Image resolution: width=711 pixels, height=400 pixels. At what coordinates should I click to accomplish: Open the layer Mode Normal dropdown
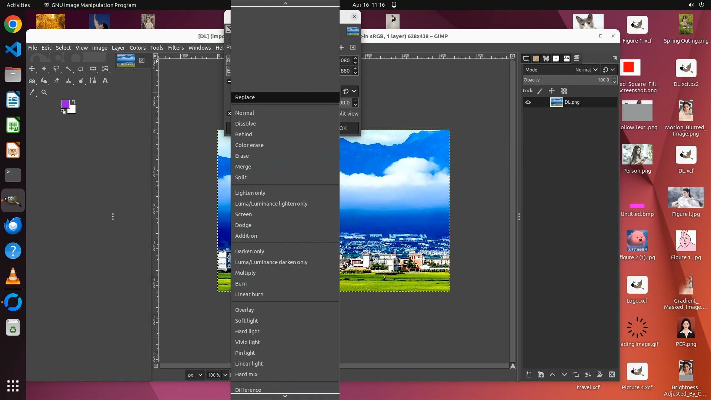586,70
